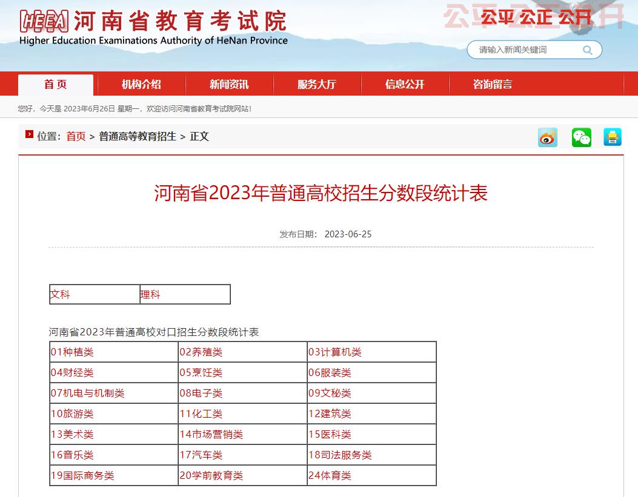The height and width of the screenshot is (497, 638).
Task: Open the 机构介绍 menu item
Action: (141, 84)
